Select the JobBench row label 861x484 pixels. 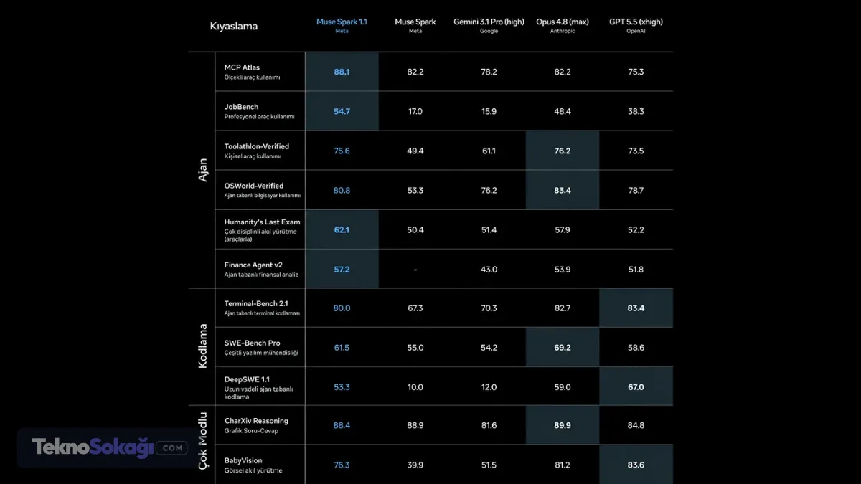coord(260,111)
